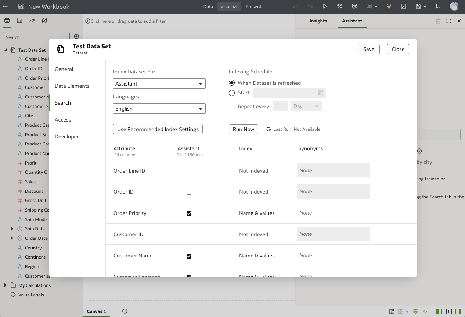Enable indexing for Order Line ID
The image size is (465, 317).
pos(189,171)
